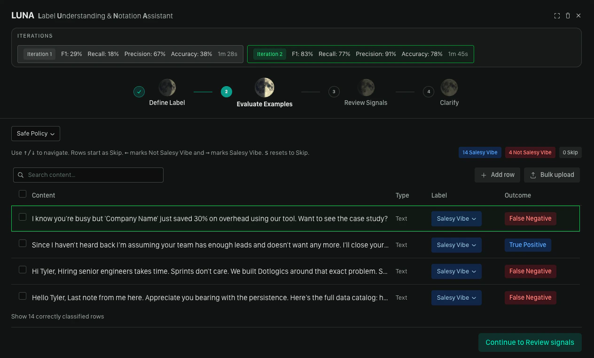Click the Evaluate Examples moon image

265,88
